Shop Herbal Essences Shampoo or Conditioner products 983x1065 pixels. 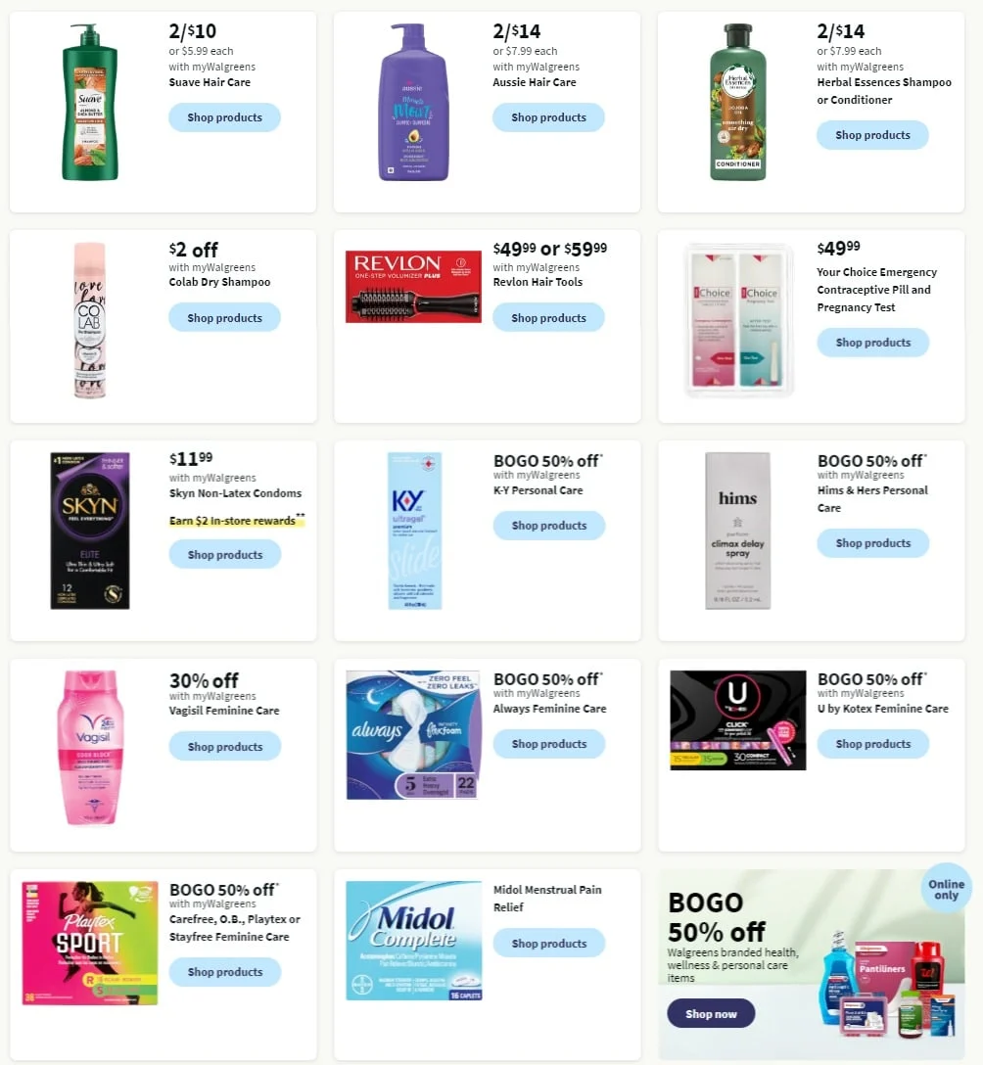tap(872, 135)
